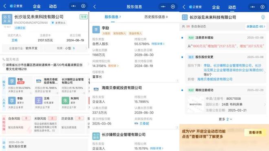Tap target icon in right 动态 panel

[262, 7]
